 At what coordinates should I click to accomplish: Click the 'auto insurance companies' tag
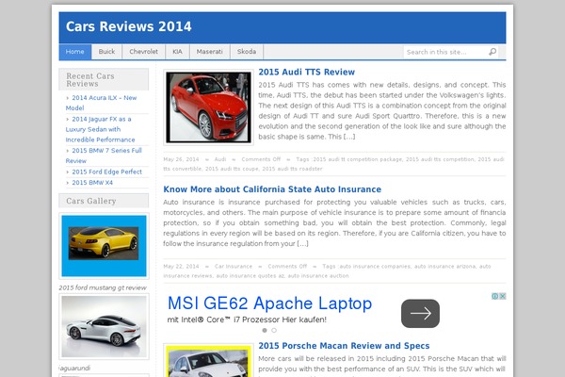(x=375, y=266)
